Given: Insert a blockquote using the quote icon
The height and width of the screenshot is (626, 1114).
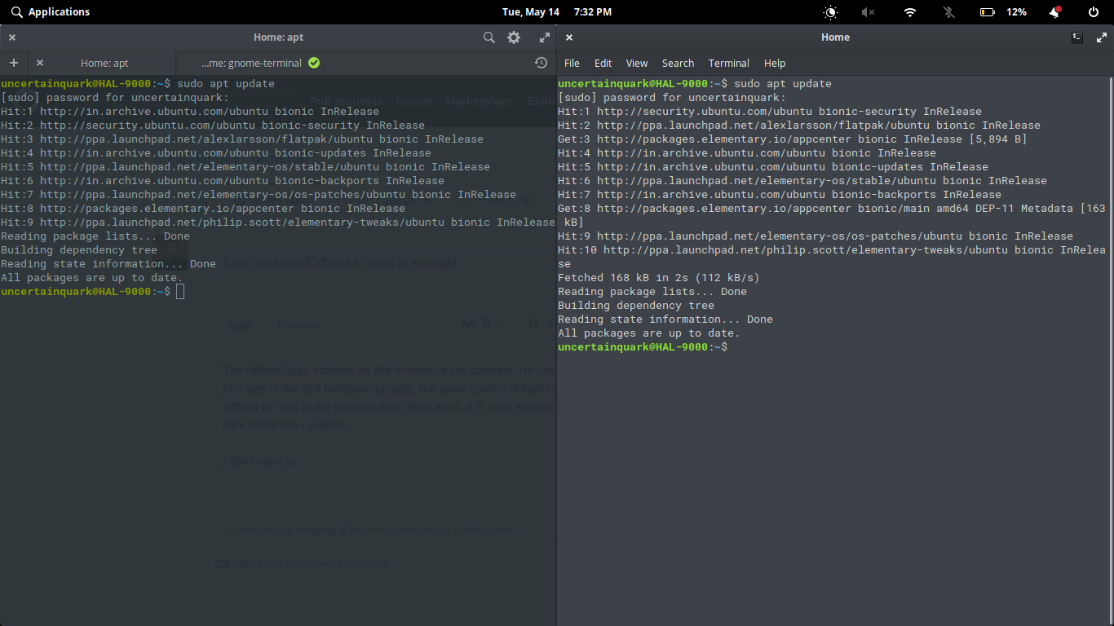Looking at the screenshot, I should point(535,323).
